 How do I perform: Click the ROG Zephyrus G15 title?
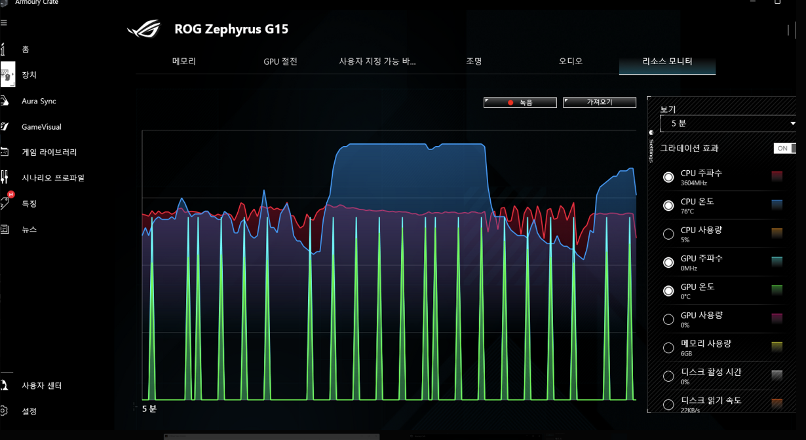click(231, 29)
